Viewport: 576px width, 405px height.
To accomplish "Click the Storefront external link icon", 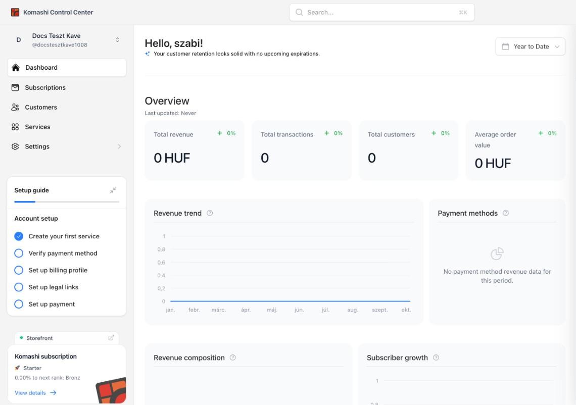I will (111, 338).
